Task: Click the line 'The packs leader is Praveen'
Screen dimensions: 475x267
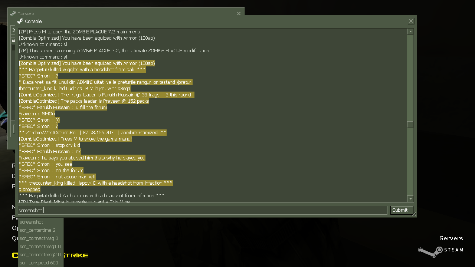Action: pyautogui.click(x=84, y=101)
